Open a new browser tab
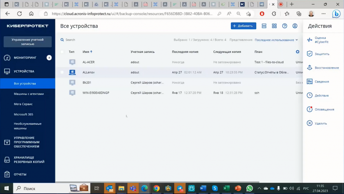This screenshot has height=194, width=344. pyautogui.click(x=292, y=4)
